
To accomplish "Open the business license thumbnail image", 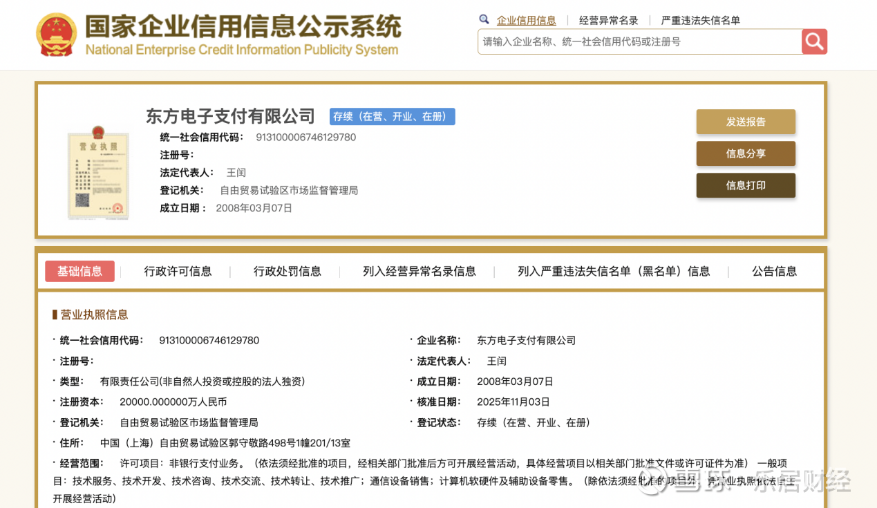I will (x=98, y=173).
